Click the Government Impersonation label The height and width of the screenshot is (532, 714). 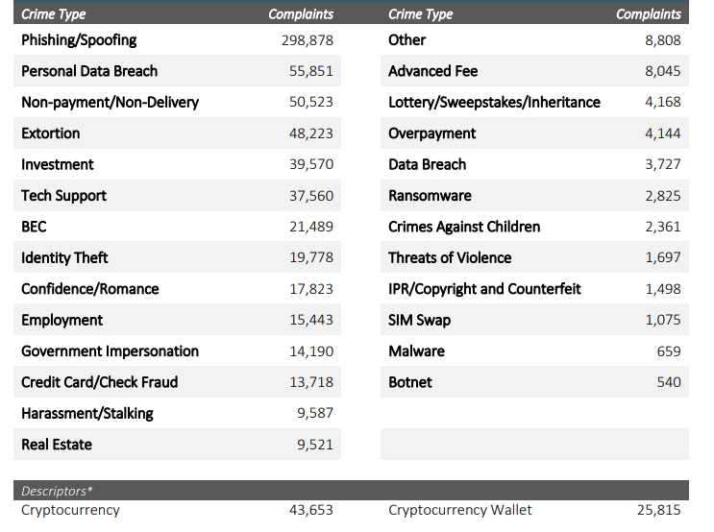pos(110,351)
